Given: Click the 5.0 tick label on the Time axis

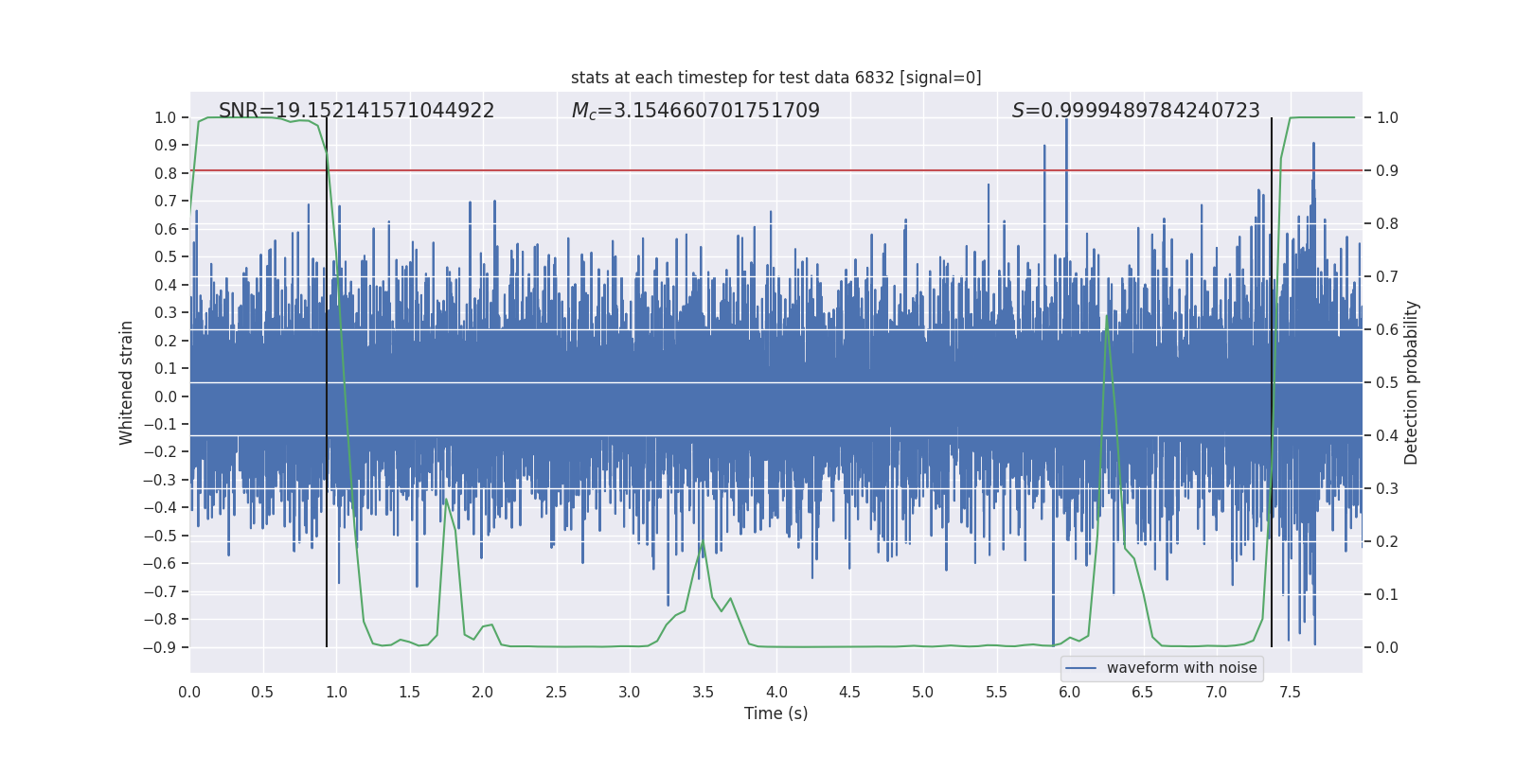Looking at the screenshot, I should pos(923,692).
